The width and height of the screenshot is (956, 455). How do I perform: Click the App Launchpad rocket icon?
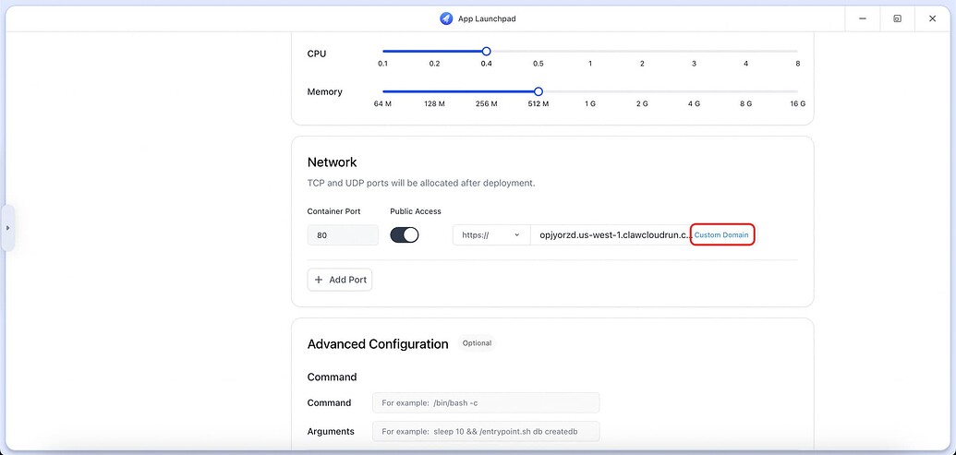click(x=446, y=18)
